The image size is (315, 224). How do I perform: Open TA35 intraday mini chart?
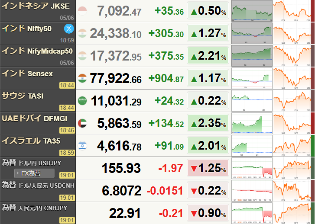pyautogui.click(x=252, y=146)
